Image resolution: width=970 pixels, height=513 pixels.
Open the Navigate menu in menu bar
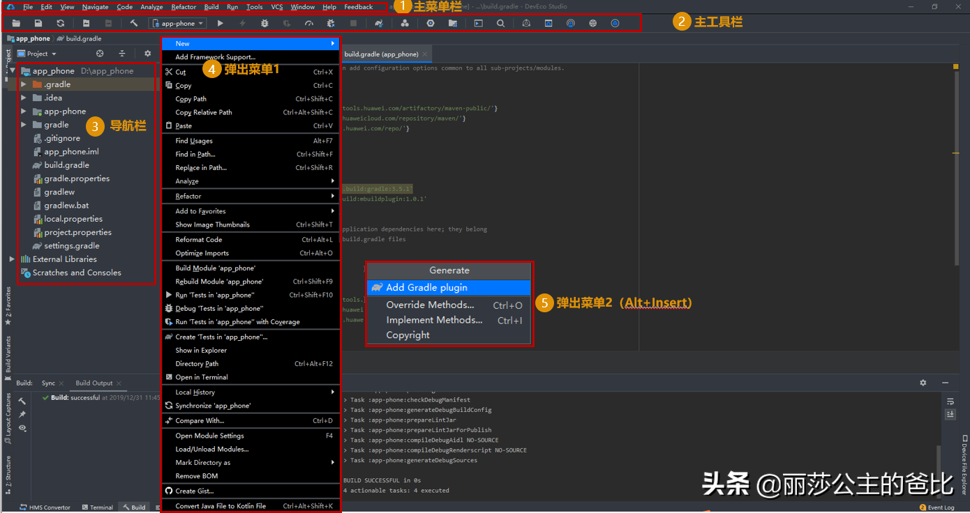coord(95,7)
